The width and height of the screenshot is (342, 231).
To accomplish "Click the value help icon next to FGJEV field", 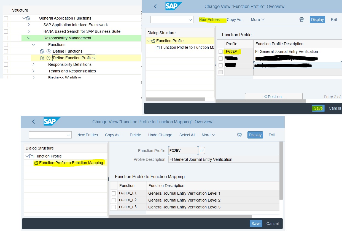I will pos(202,151).
